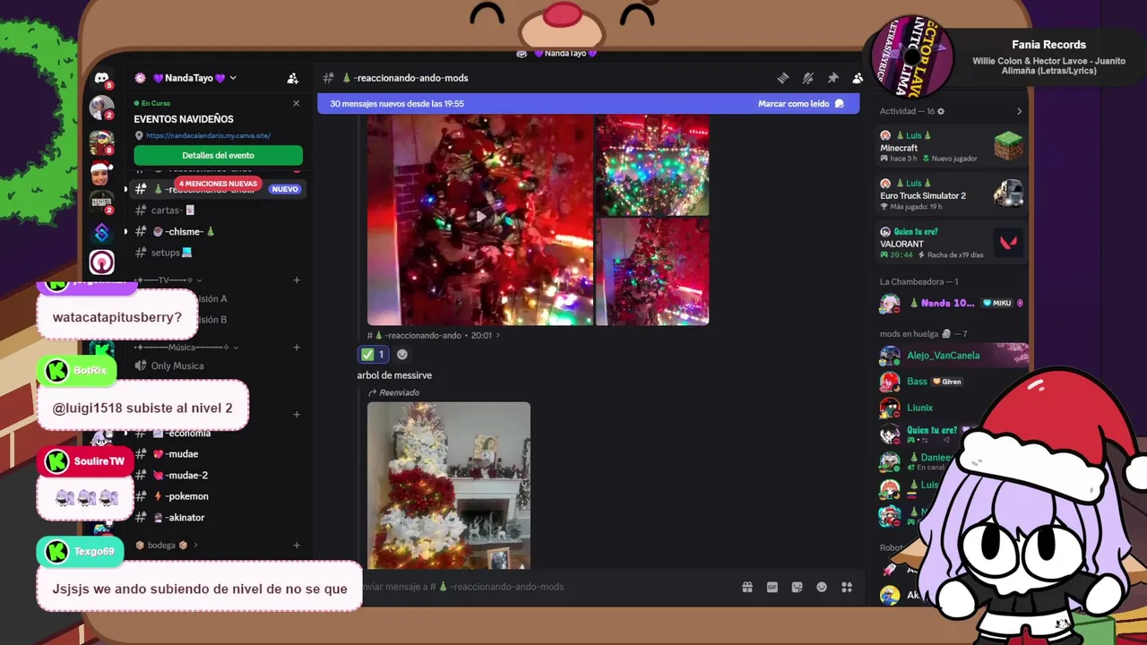1147x645 pixels.
Task: Click Detalles del evento button
Action: tap(218, 155)
